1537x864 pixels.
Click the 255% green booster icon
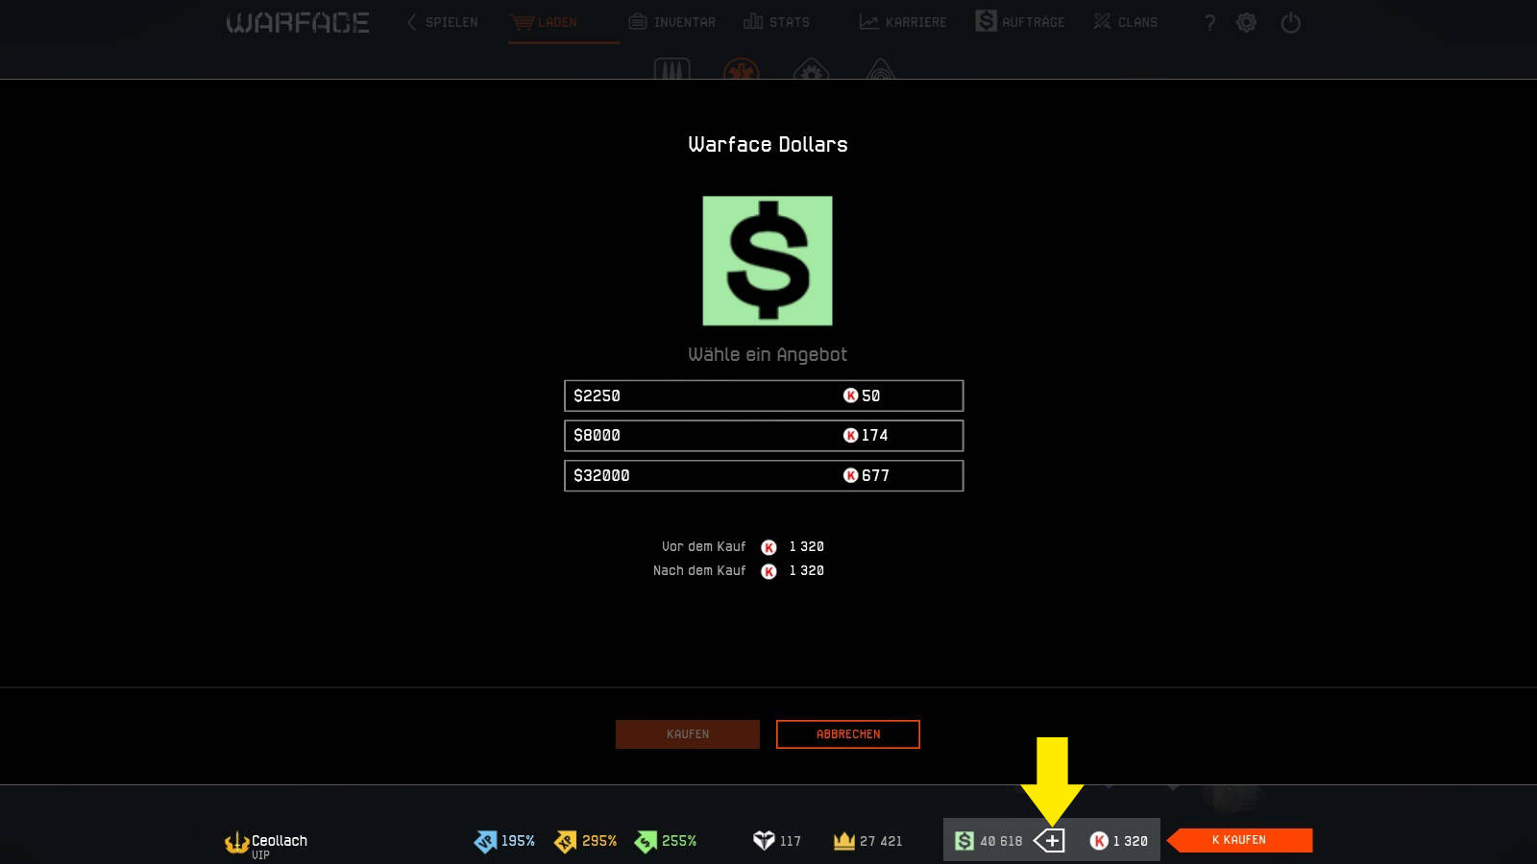pos(646,842)
